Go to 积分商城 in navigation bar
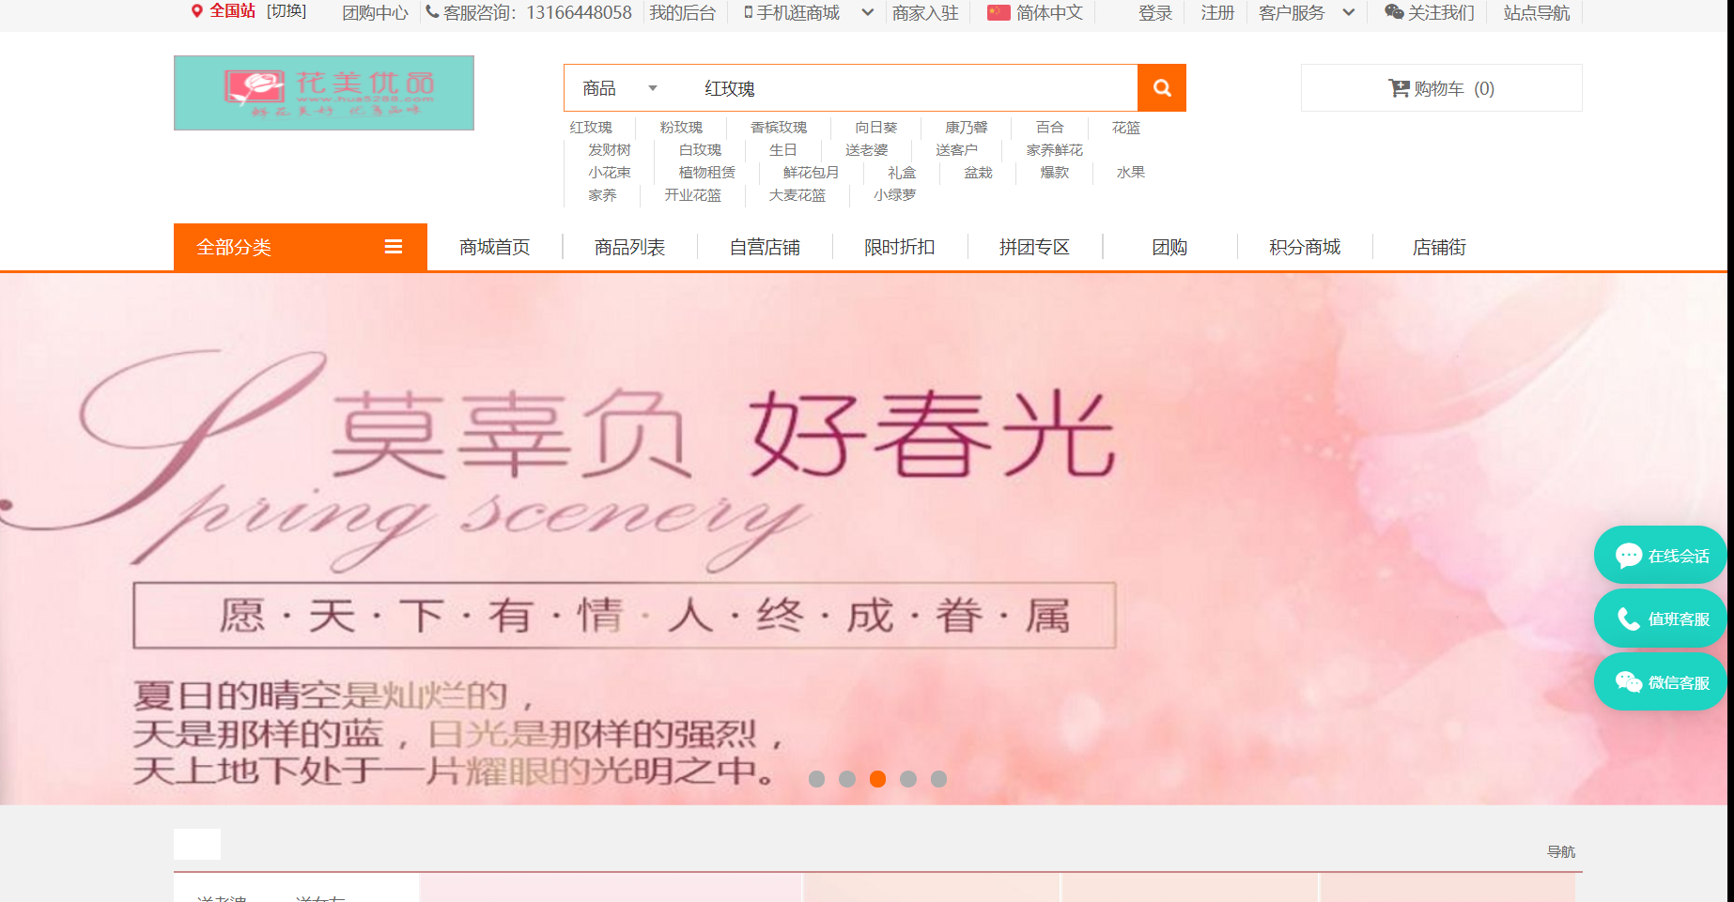Viewport: 1734px width, 902px height. (x=1305, y=247)
